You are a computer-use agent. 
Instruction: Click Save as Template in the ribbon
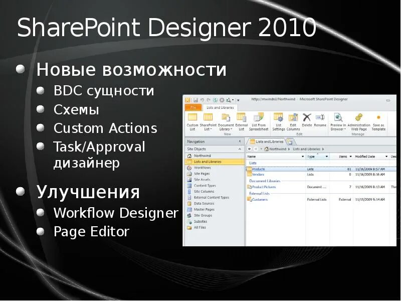tap(378, 122)
